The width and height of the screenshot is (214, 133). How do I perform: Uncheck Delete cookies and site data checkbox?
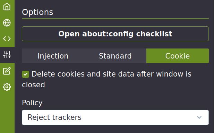click(26, 74)
